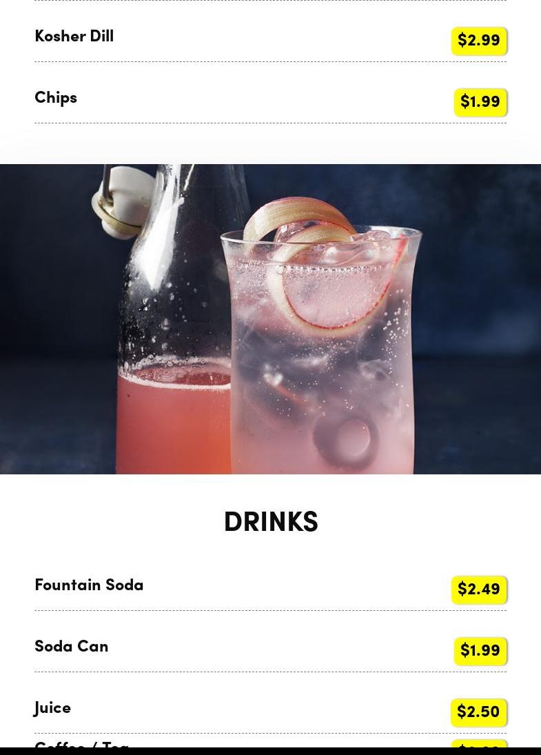Click the DRINKS section heading
The image size is (541, 755).
point(271,521)
